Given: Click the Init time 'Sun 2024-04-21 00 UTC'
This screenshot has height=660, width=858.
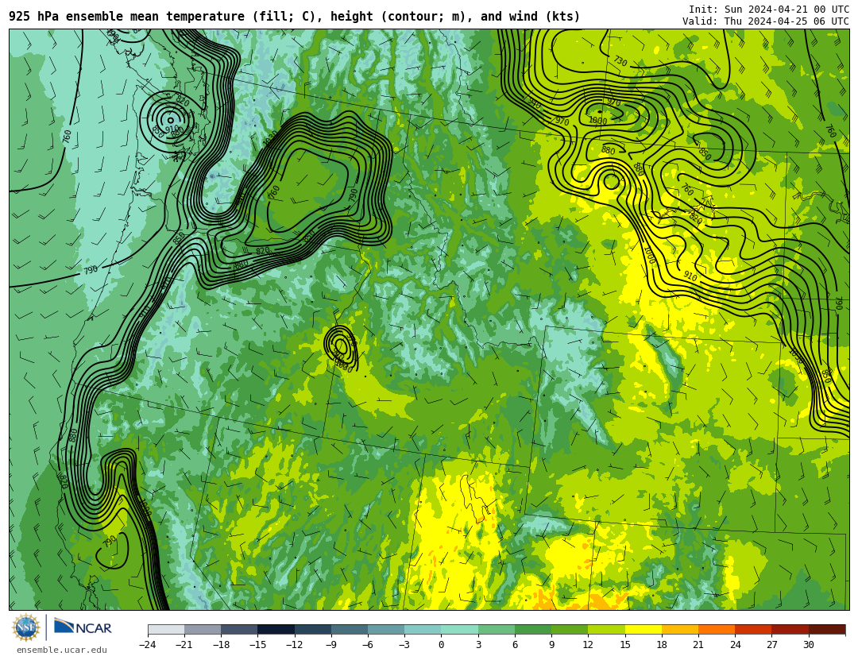Looking at the screenshot, I should point(786,10).
